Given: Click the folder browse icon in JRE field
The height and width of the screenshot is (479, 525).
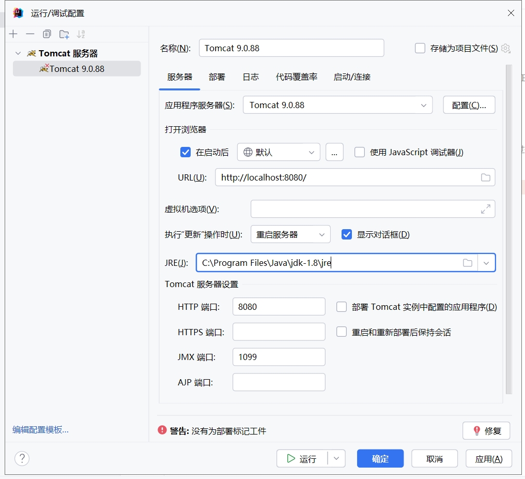Looking at the screenshot, I should [467, 263].
